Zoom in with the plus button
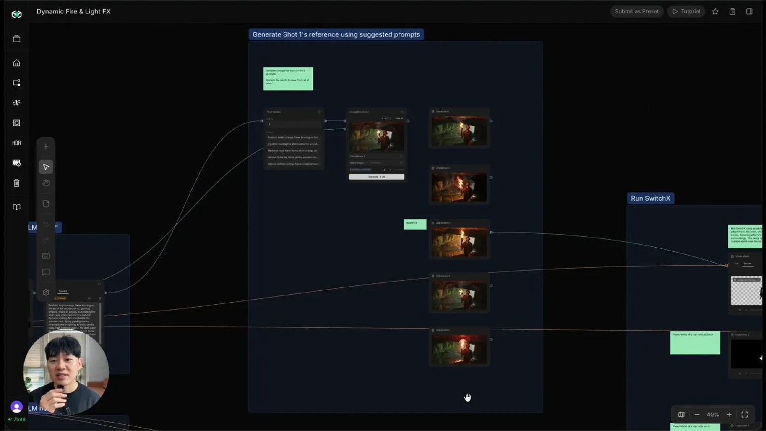 click(729, 415)
